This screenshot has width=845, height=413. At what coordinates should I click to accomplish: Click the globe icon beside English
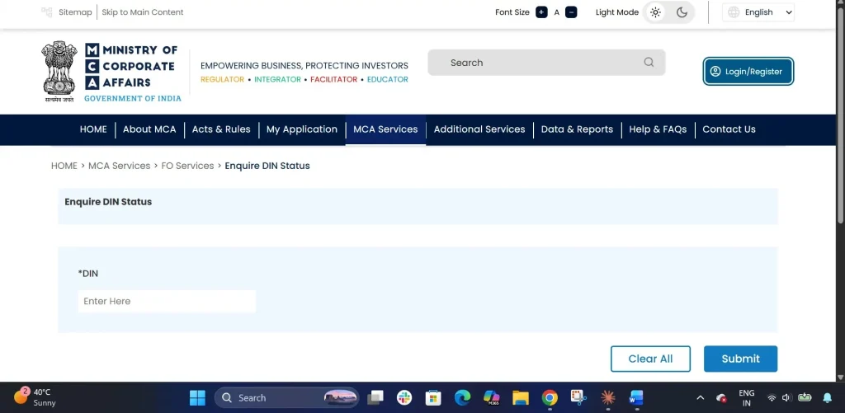[734, 12]
